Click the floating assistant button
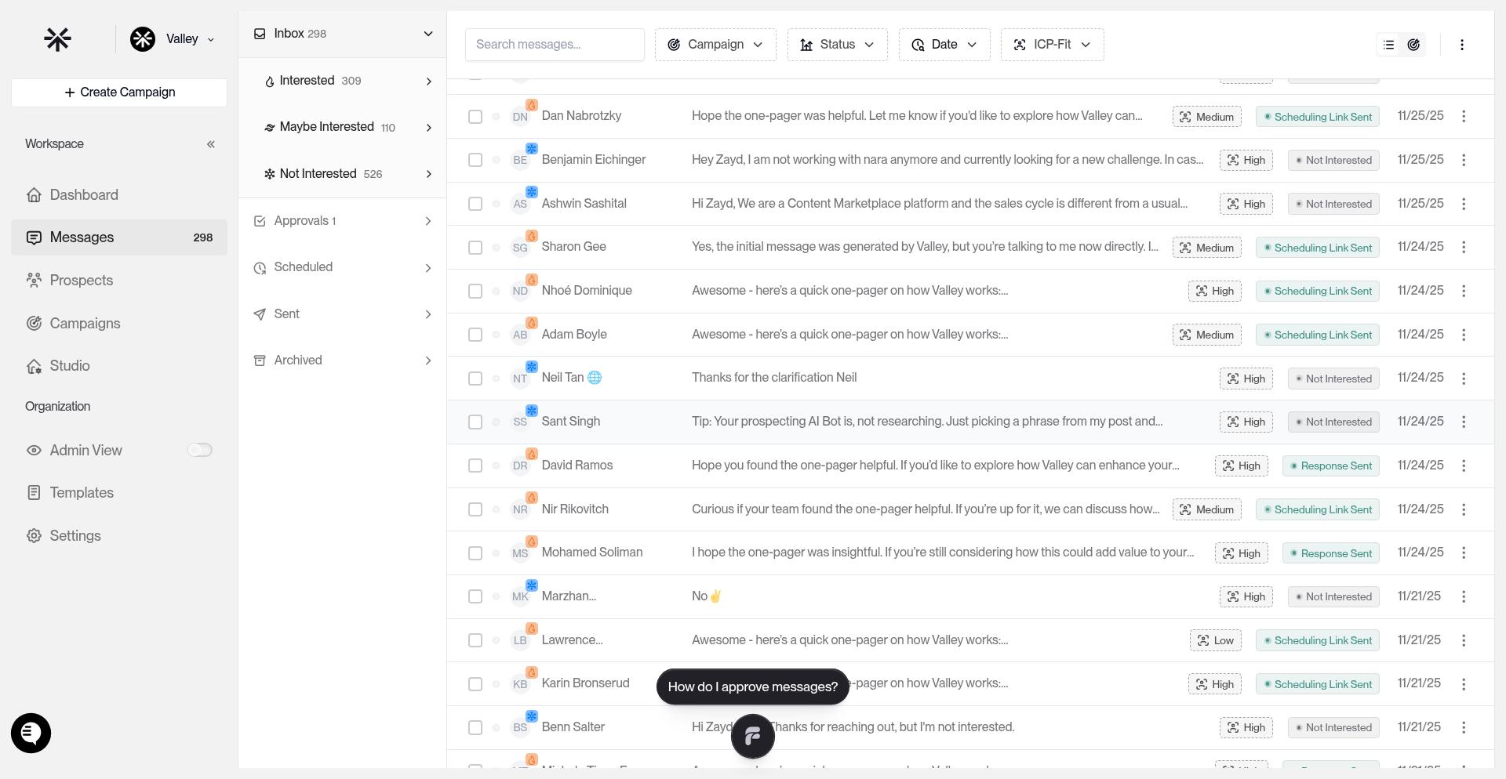The height and width of the screenshot is (779, 1506). (x=753, y=737)
